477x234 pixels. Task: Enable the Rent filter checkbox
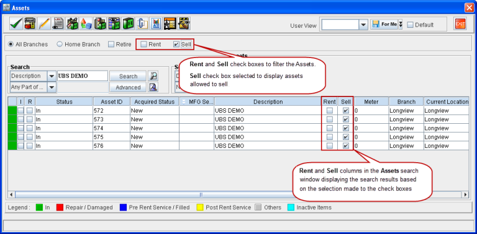point(143,44)
